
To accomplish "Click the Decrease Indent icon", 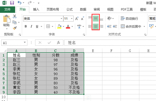I will point(109,26).
